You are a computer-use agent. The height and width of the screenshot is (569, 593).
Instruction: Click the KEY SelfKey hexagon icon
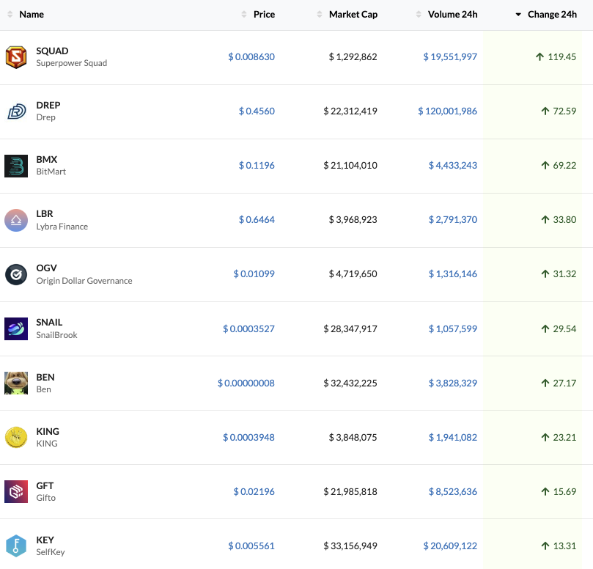[16, 546]
